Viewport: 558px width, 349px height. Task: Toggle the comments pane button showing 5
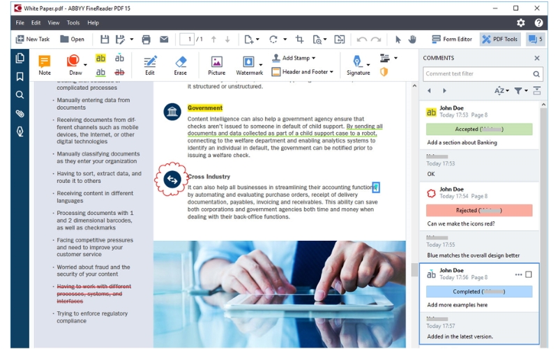coord(535,39)
